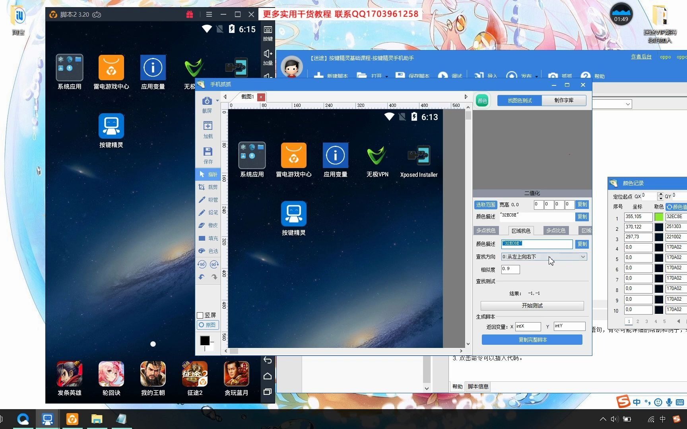Screen dimensions: 687x429
Task: Select the 多点找色 tab
Action: pos(486,230)
